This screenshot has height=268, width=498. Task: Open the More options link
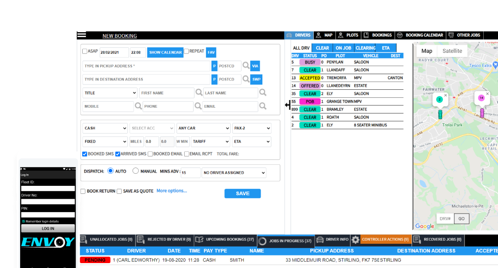coord(172,191)
